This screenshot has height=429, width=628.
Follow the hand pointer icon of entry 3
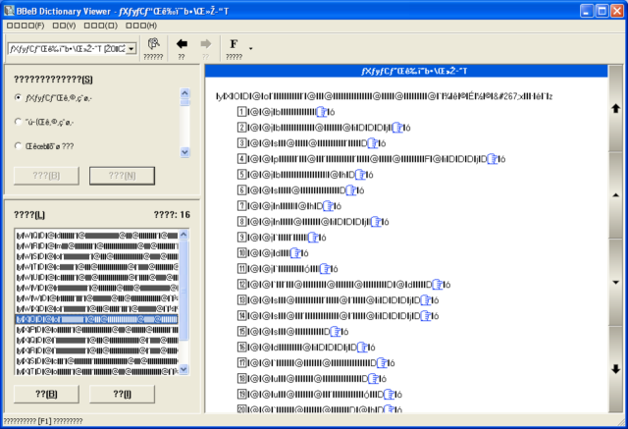click(x=373, y=143)
